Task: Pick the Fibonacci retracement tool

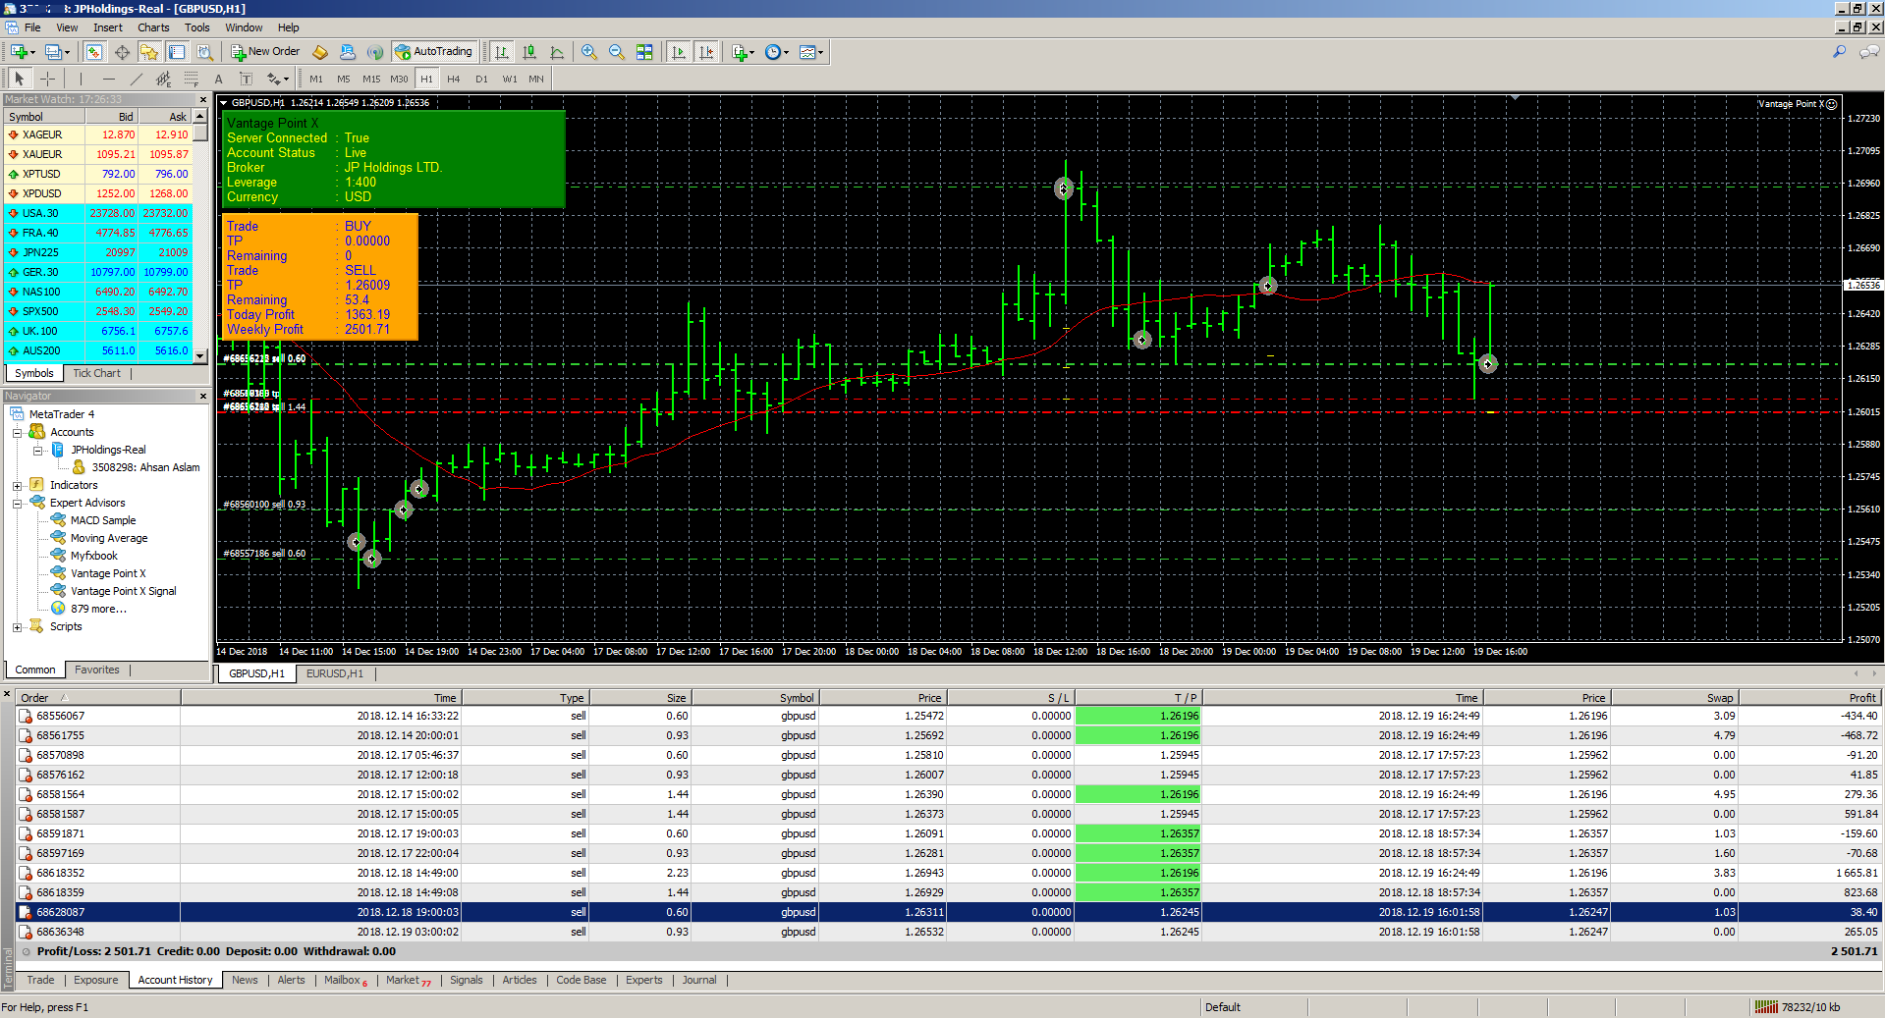Action: 192,79
